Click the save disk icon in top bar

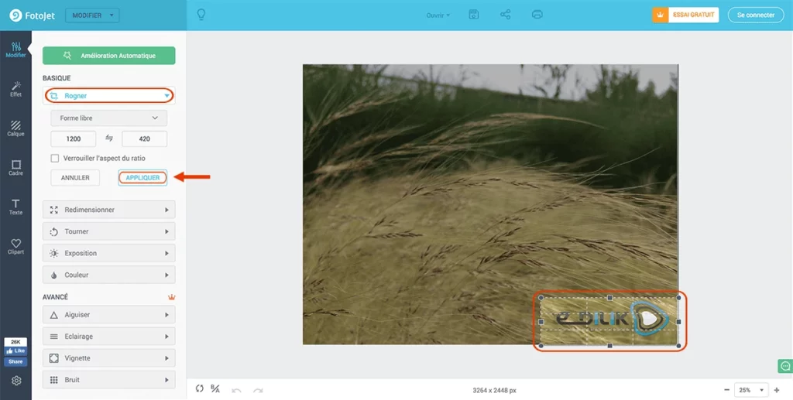click(x=474, y=15)
